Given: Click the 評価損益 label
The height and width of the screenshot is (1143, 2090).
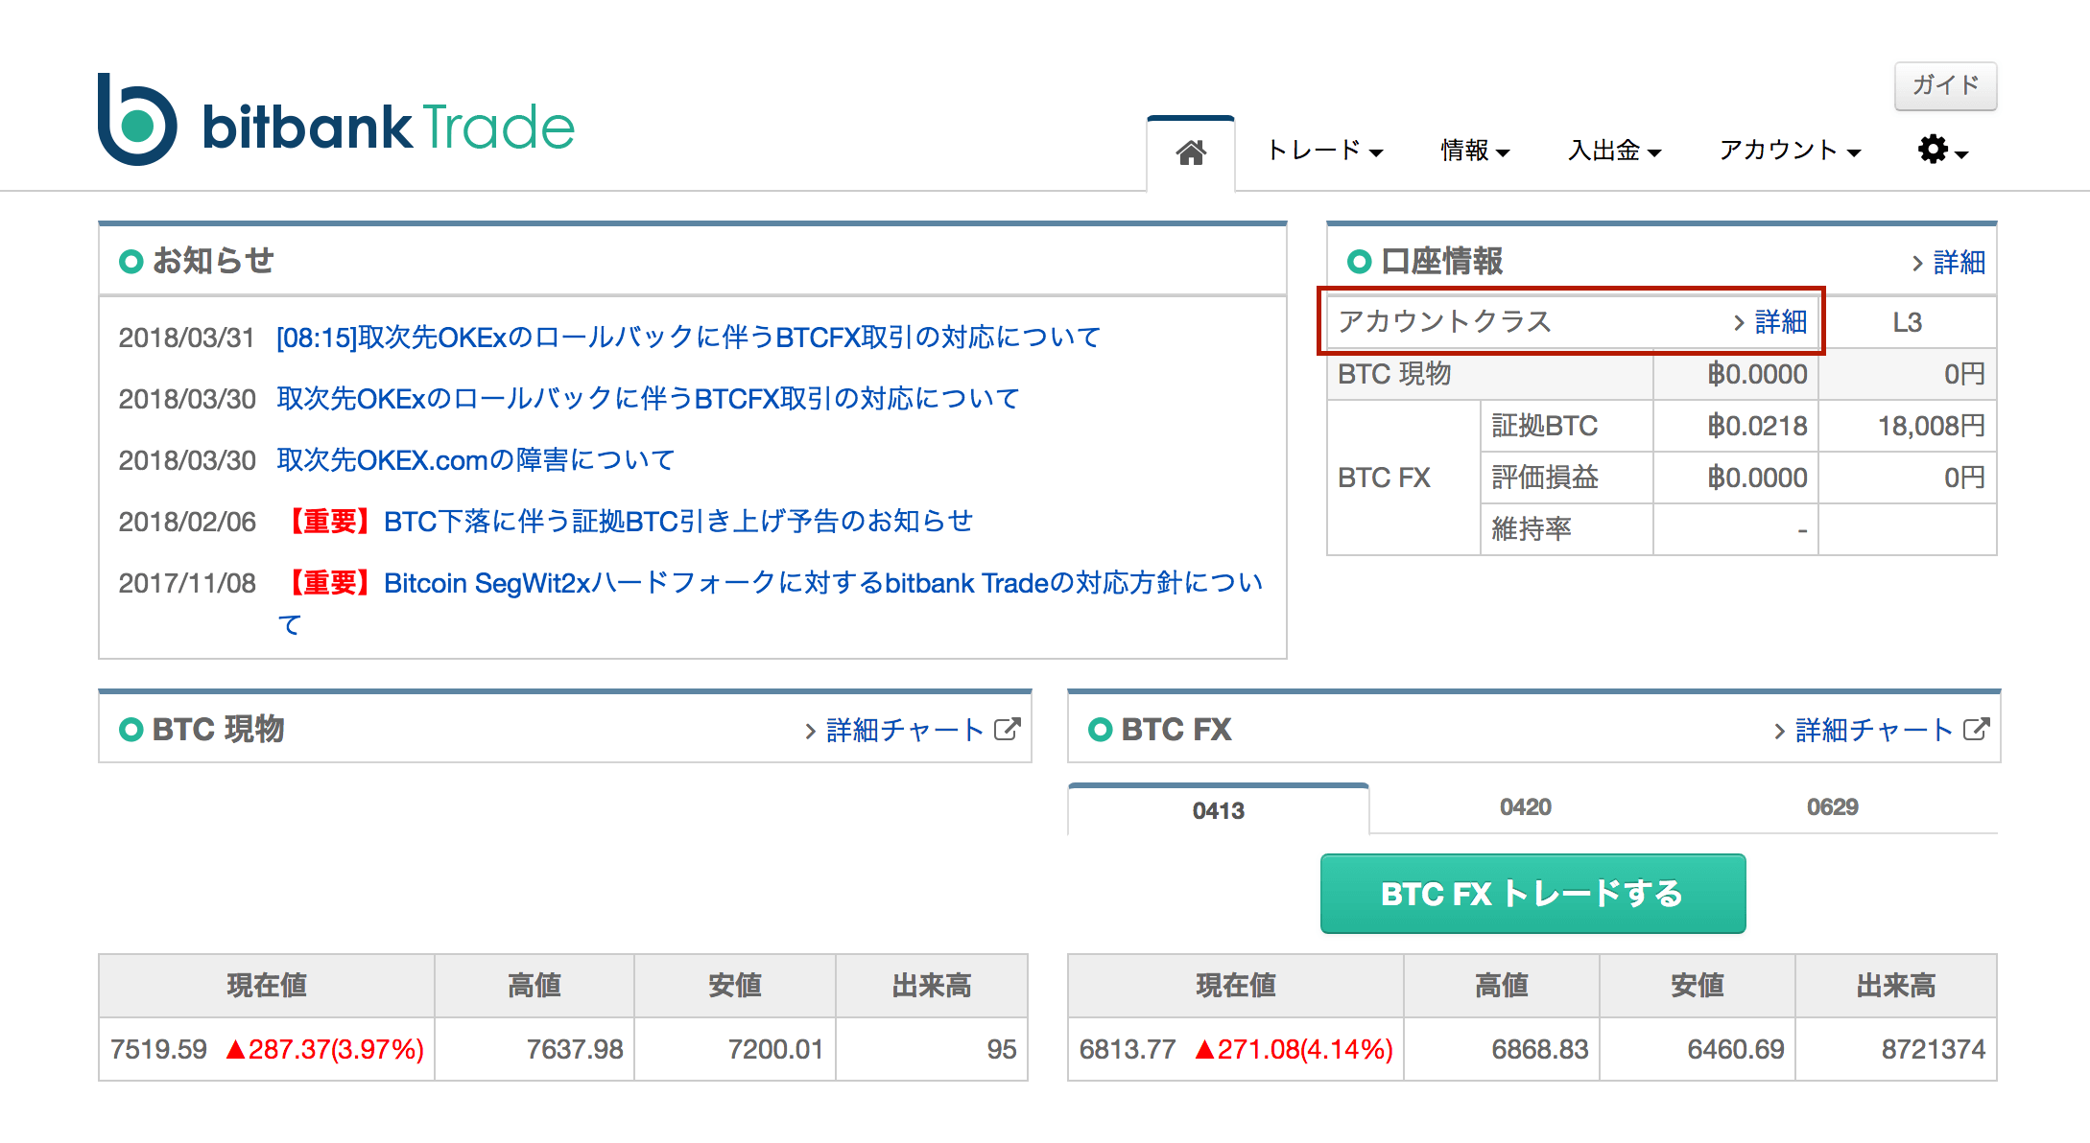Looking at the screenshot, I should point(1545,478).
